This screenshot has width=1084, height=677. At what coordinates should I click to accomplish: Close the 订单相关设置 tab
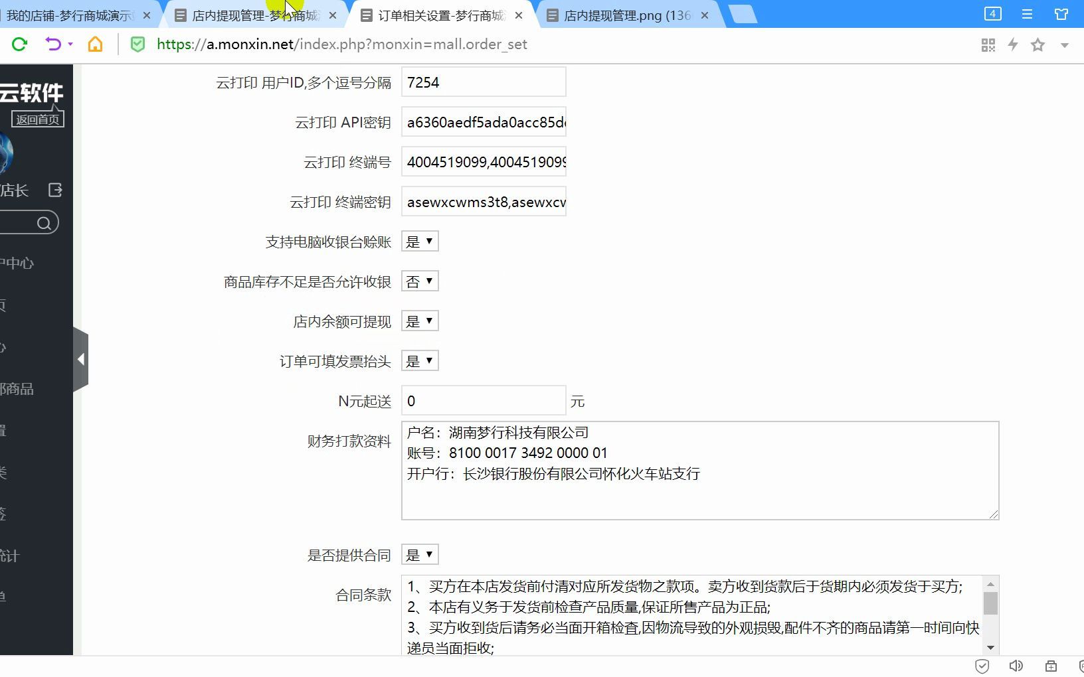coord(519,15)
